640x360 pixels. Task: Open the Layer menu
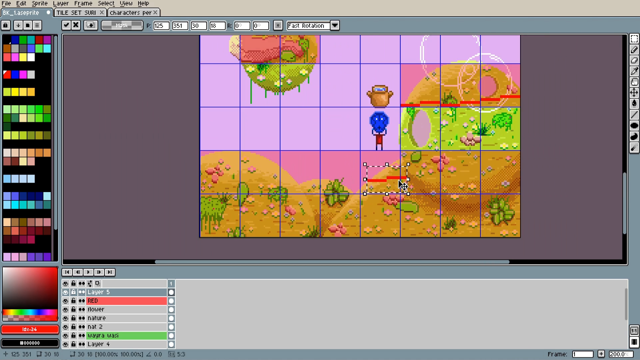point(61,3)
